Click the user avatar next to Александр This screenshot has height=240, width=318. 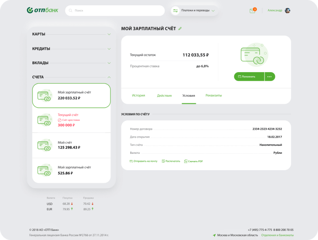pos(287,11)
